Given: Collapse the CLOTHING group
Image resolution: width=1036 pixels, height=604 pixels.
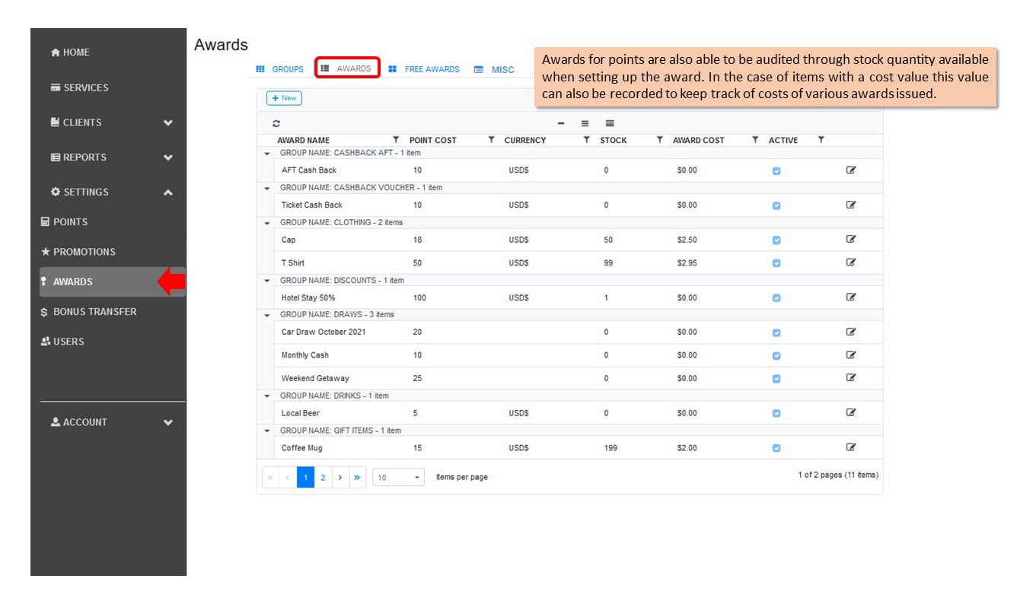Looking at the screenshot, I should [267, 223].
